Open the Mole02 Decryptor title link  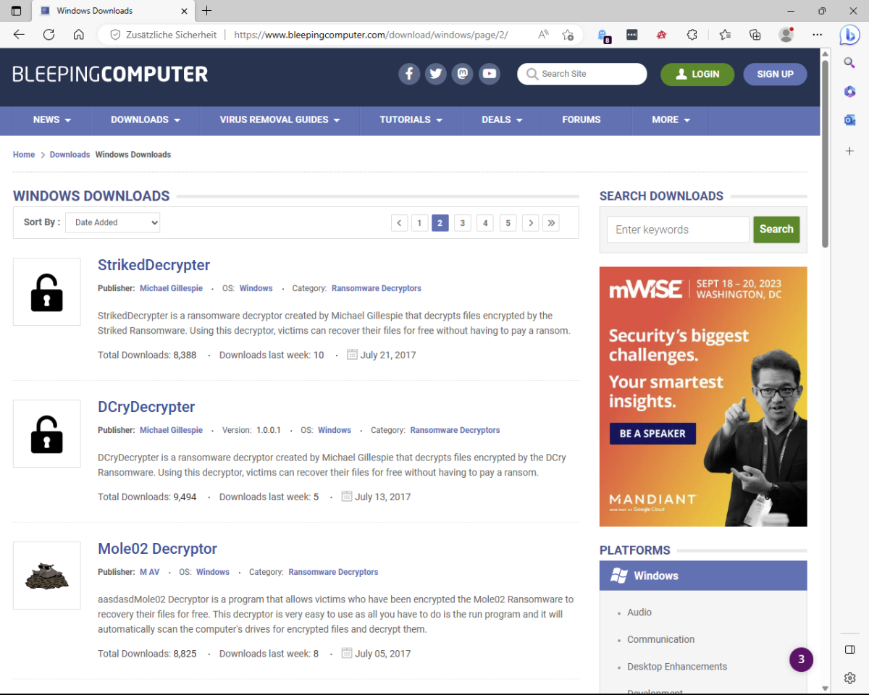(157, 549)
